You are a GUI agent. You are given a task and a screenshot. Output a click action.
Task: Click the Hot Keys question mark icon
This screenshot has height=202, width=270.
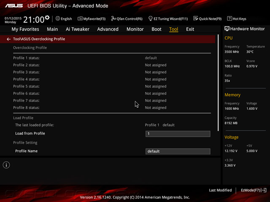click(x=229, y=19)
